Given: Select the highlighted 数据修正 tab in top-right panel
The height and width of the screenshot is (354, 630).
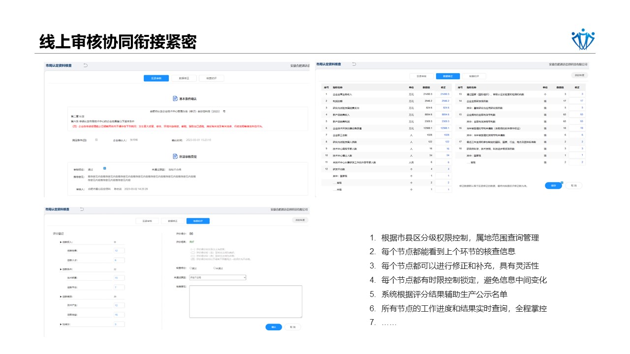Looking at the screenshot, I should click(x=448, y=76).
